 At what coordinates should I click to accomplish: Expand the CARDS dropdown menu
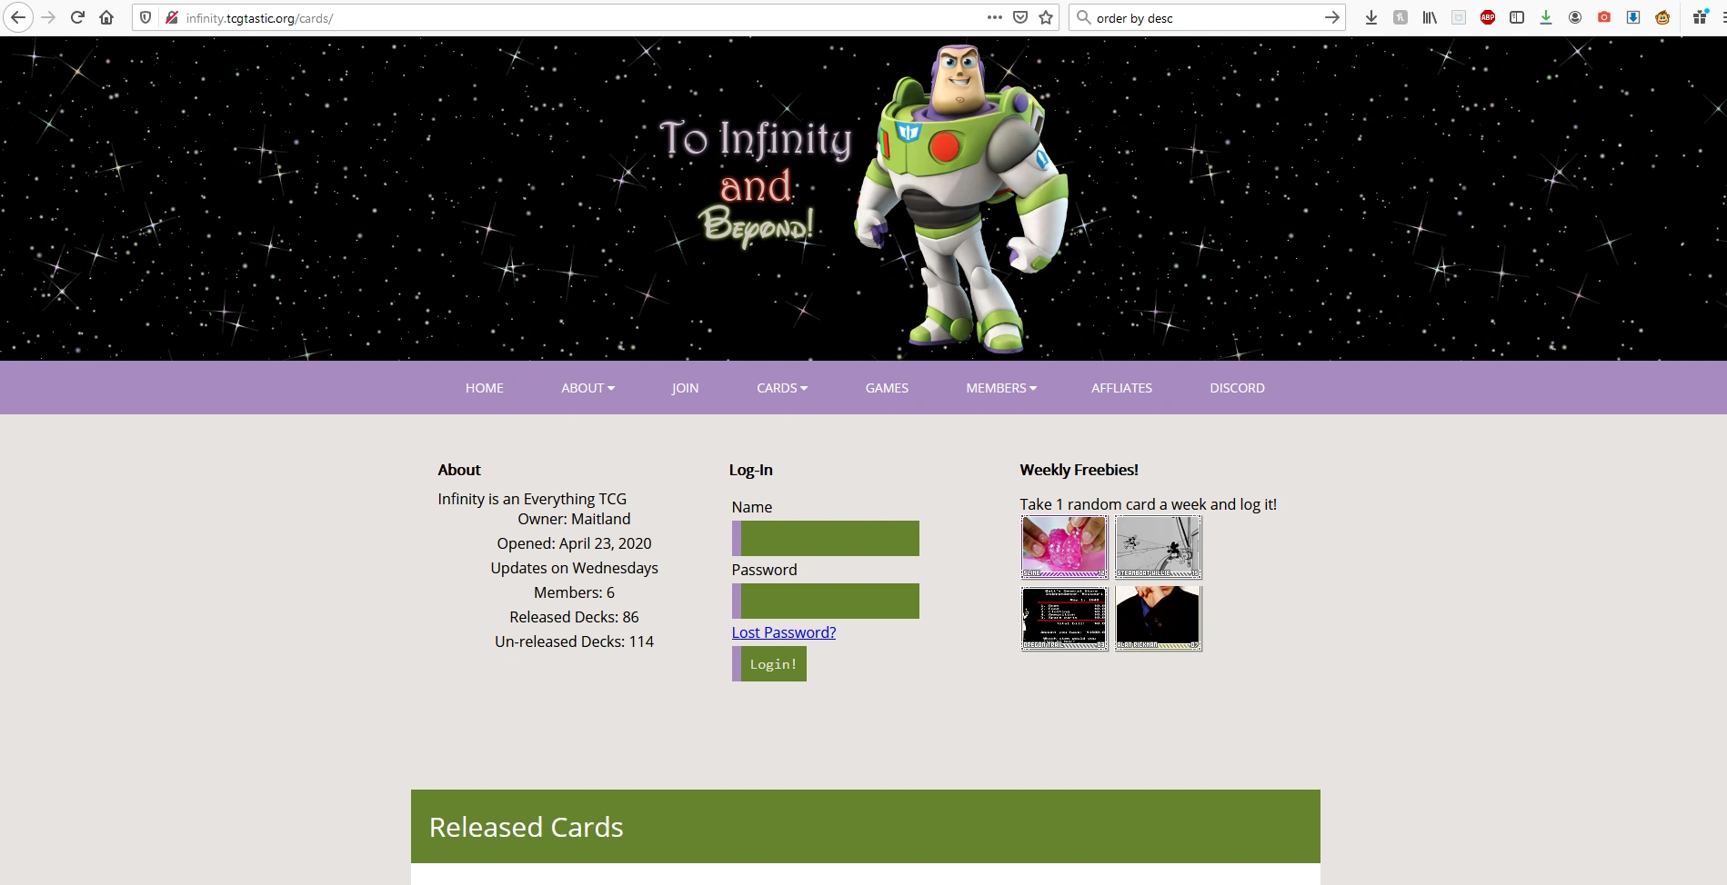[x=781, y=388]
